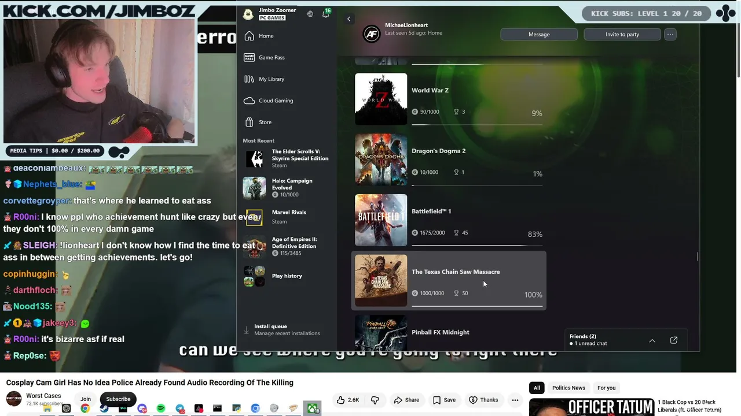This screenshot has width=741, height=416.
Task: Open Spotify from the taskbar
Action: point(161,408)
